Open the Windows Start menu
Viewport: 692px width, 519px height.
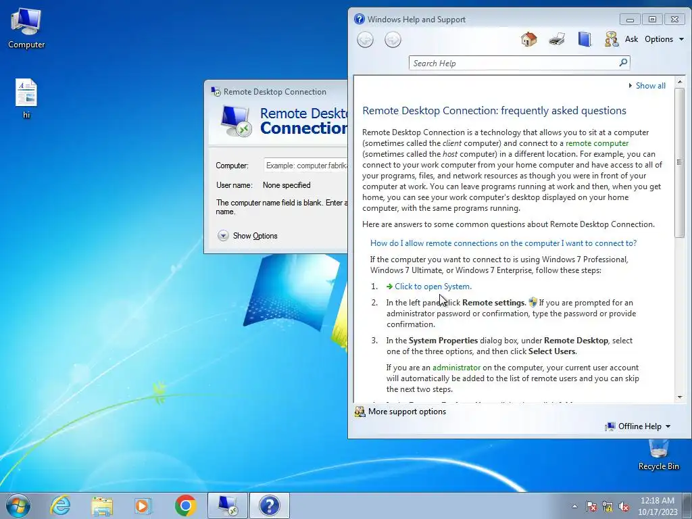(x=18, y=505)
